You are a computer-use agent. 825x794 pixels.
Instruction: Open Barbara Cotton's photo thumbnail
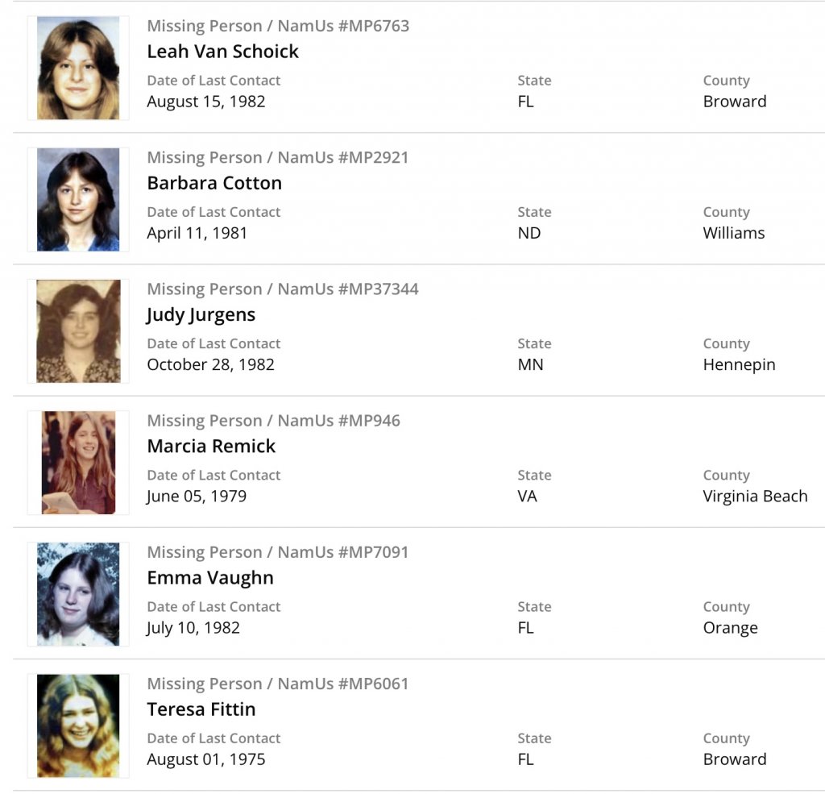point(78,200)
